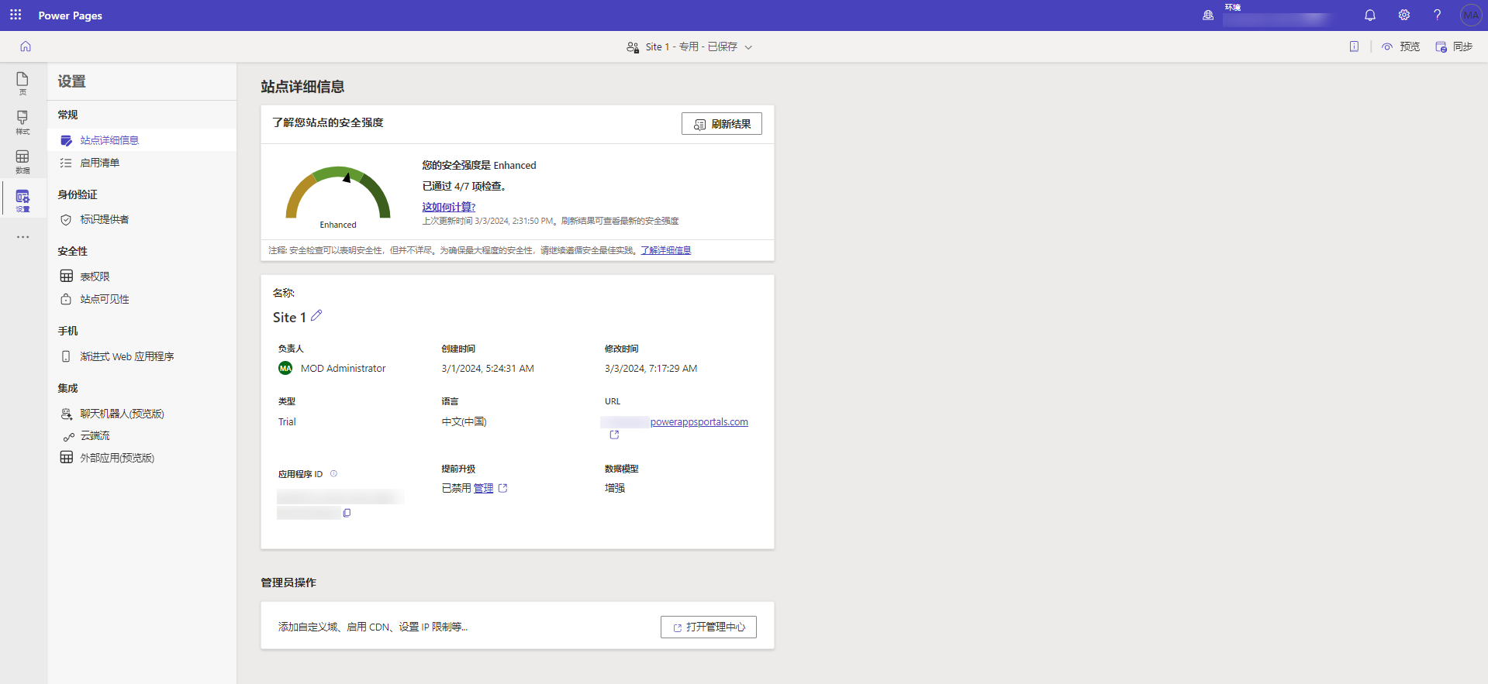Open site URL external link icon
Viewport: 1488px width, 684px height.
point(614,435)
